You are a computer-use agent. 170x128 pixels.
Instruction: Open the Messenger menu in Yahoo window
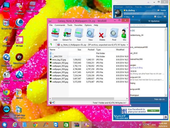click(118, 7)
